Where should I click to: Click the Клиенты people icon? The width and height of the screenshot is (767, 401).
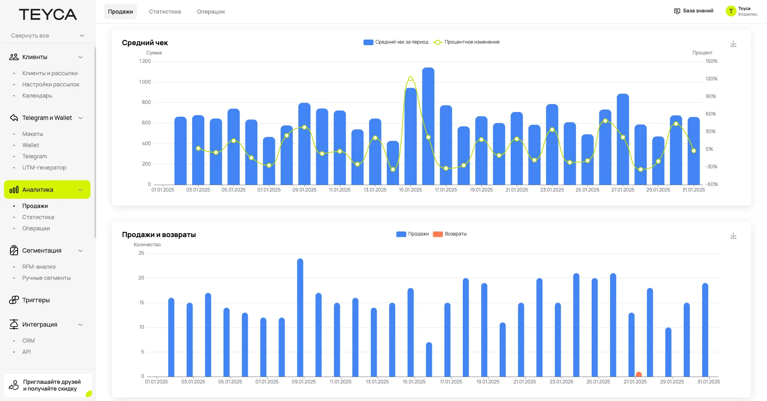coord(14,57)
